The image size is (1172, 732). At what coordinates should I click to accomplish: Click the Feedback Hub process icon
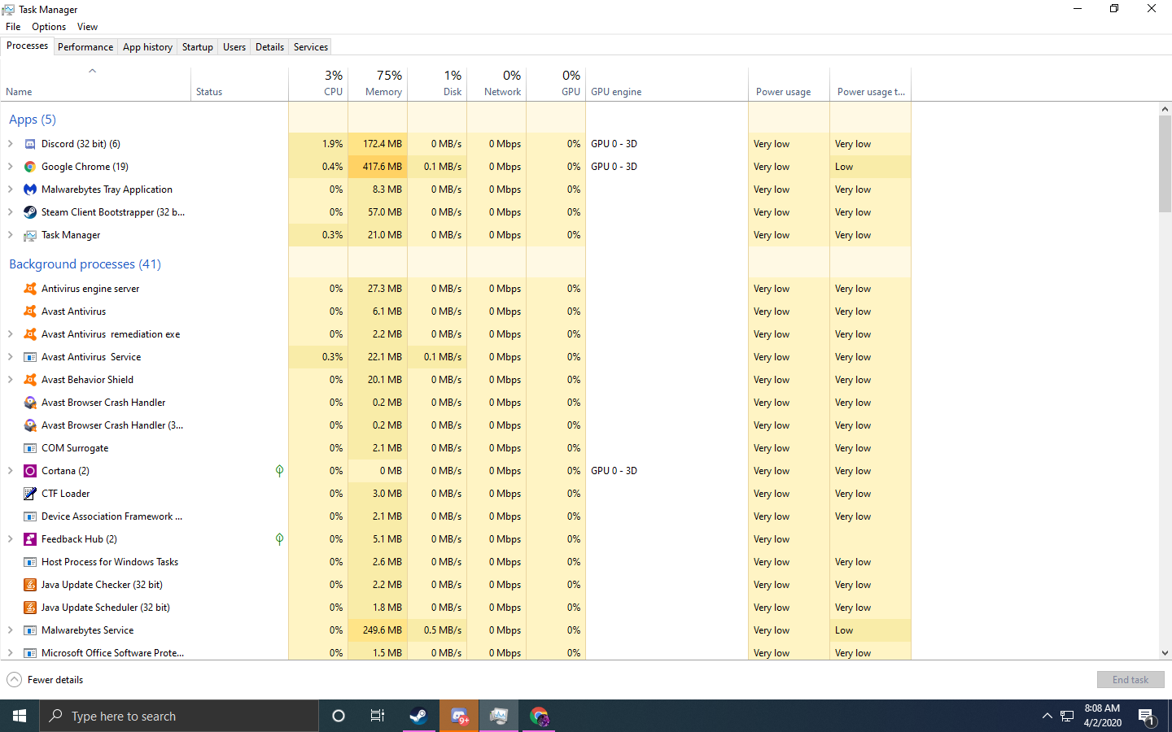pyautogui.click(x=30, y=539)
